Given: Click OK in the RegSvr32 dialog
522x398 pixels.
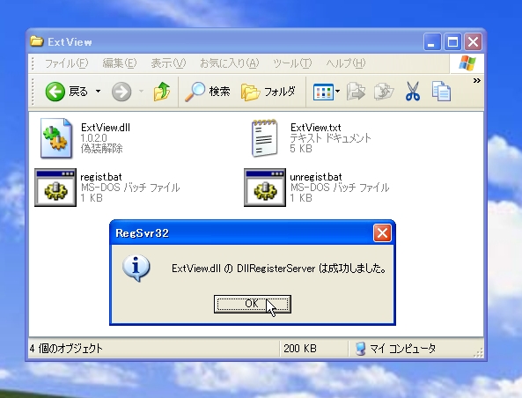Looking at the screenshot, I should click(x=253, y=304).
